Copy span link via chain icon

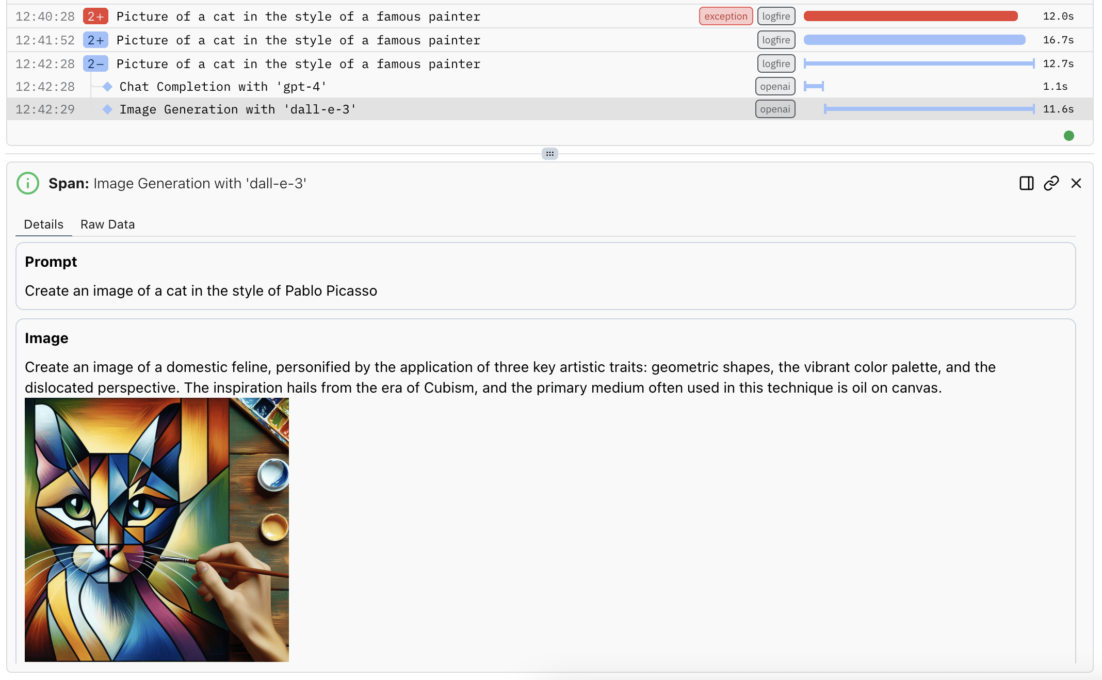click(1051, 183)
